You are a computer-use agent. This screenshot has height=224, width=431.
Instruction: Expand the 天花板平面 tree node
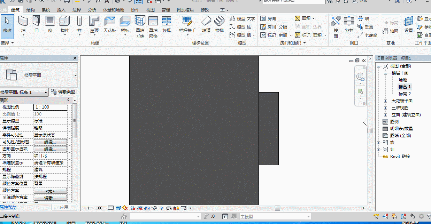point(386,101)
